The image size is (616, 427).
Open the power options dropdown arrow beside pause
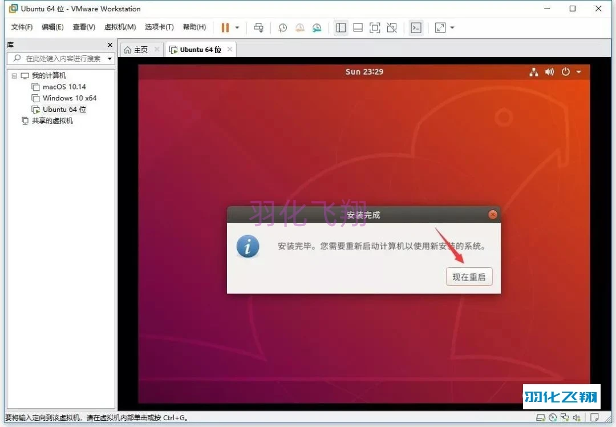pyautogui.click(x=237, y=27)
